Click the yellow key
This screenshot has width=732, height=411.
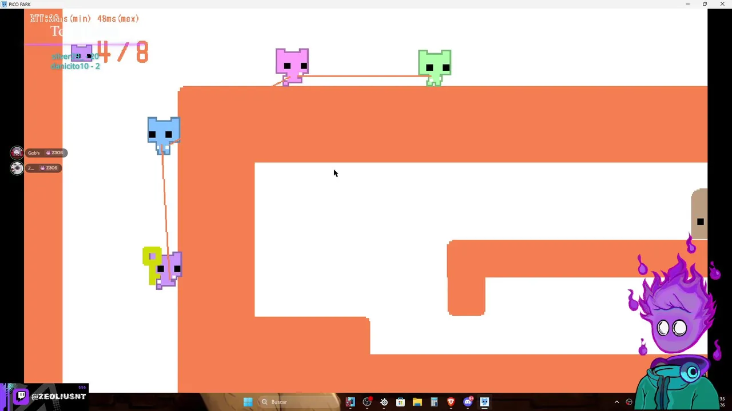152,265
